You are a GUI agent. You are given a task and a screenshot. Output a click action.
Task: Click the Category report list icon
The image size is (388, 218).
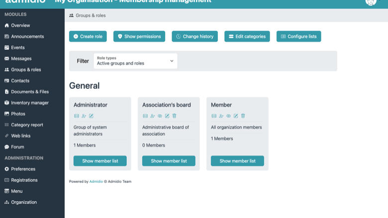tap(6, 125)
